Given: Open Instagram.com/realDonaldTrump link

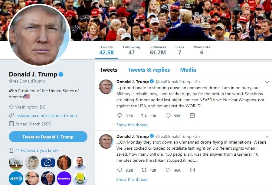Looking at the screenshot, I should click(46, 115).
